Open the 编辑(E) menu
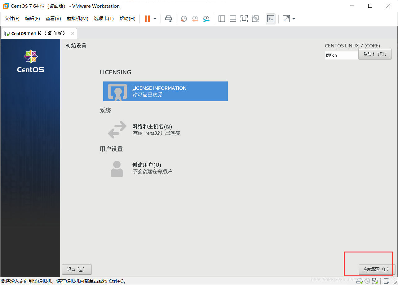 pyautogui.click(x=33, y=19)
